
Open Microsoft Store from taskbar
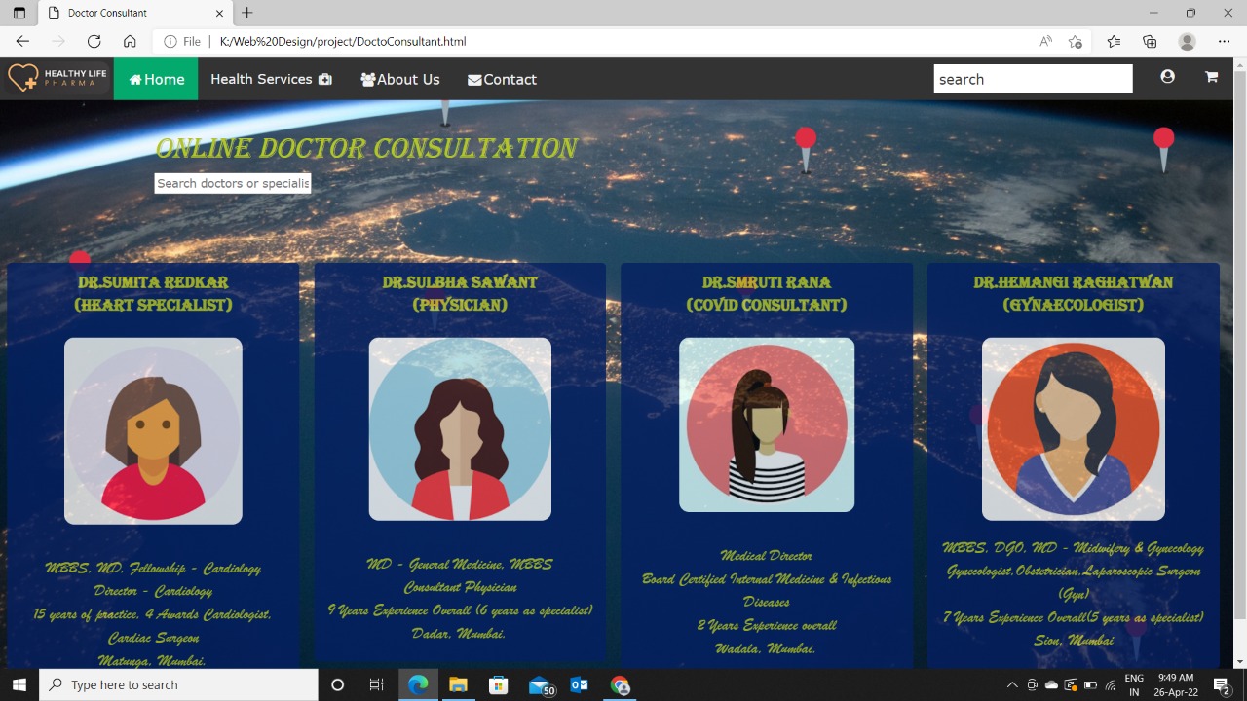[x=499, y=685]
